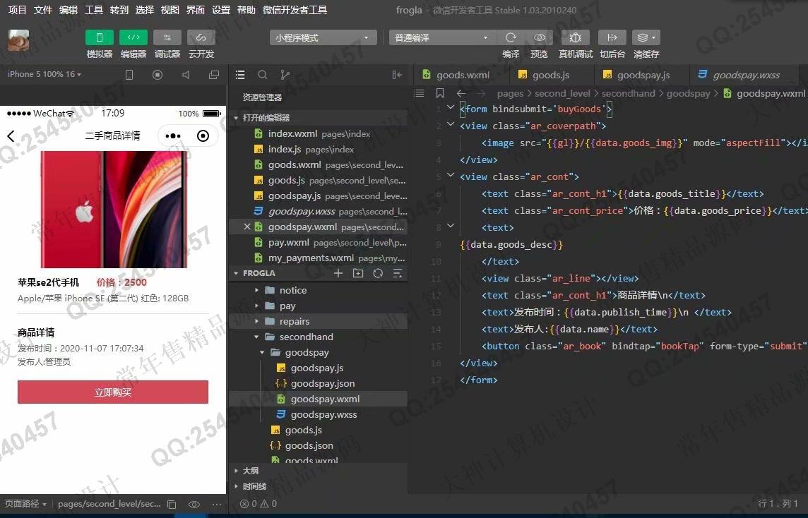
Task: Click the new folder icon
Action: [358, 273]
